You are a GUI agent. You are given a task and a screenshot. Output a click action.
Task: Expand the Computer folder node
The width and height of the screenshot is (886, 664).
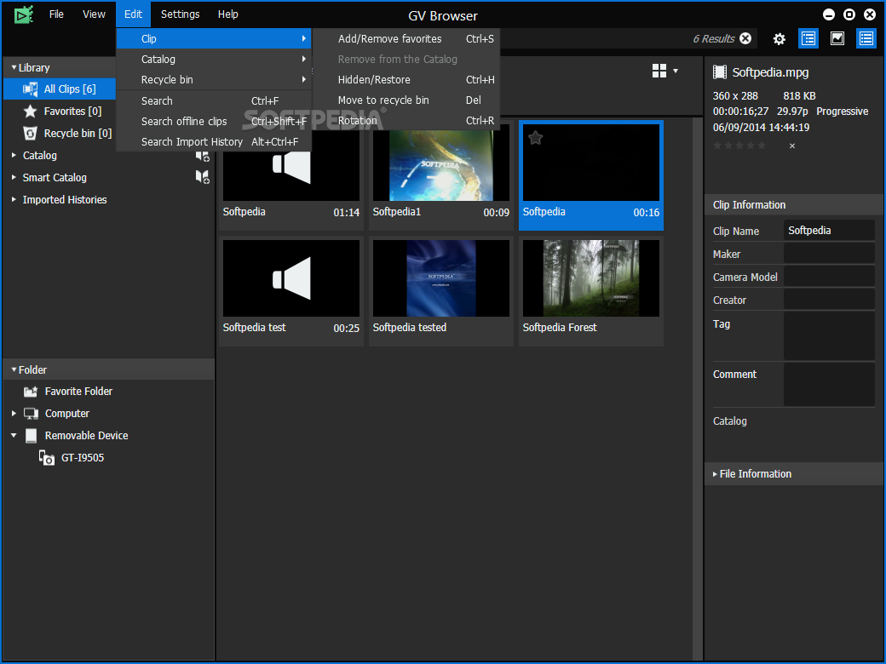[x=14, y=414]
